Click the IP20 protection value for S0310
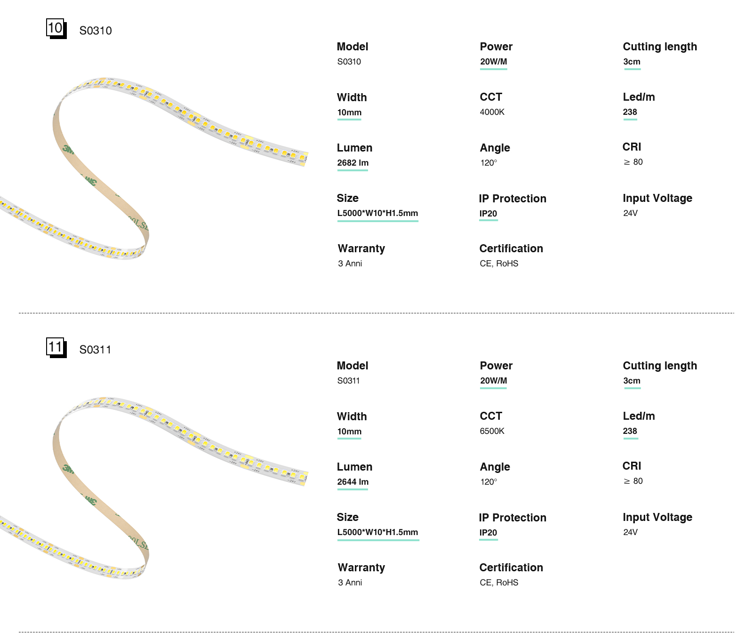 [x=488, y=214]
